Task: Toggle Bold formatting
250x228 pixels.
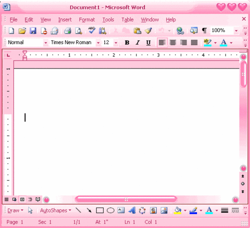Action: [x=127, y=42]
